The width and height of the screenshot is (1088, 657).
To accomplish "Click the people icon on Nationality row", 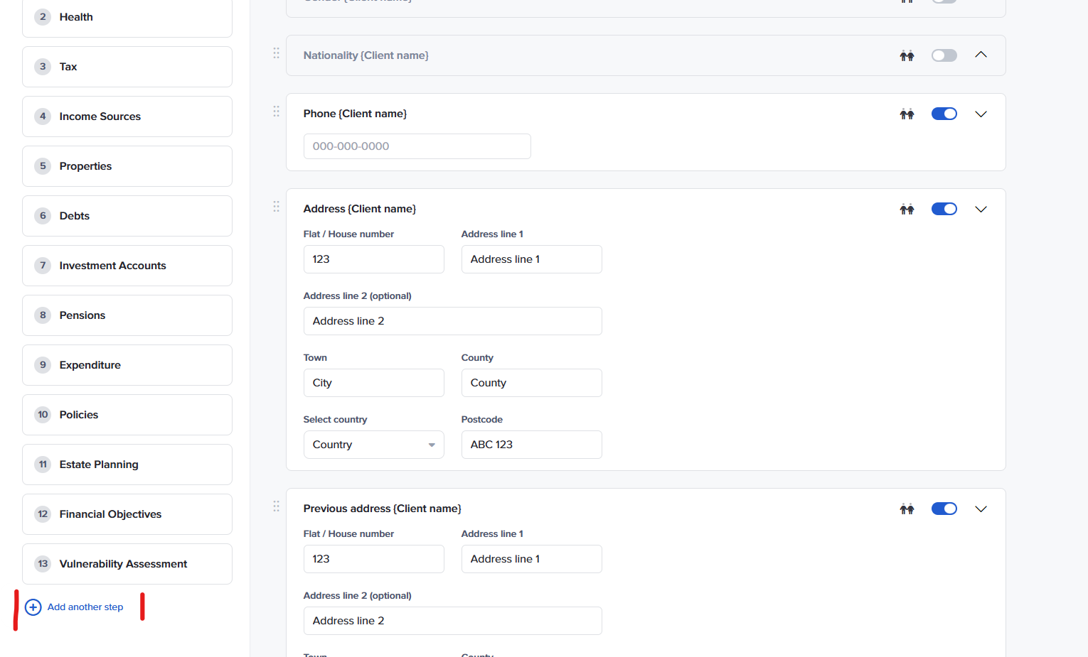I will 907,55.
